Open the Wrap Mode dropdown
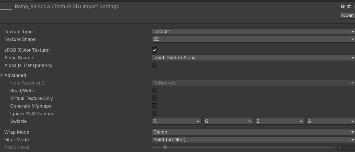Image resolution: width=355 pixels, height=152 pixels. (x=253, y=132)
